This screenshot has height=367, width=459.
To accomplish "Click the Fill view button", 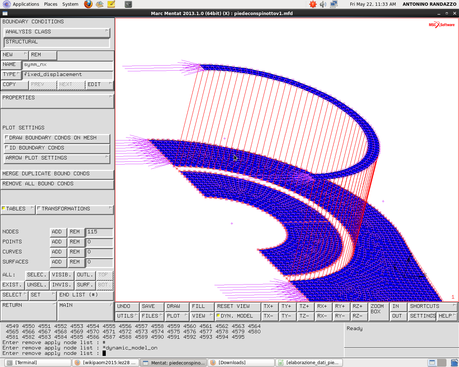I will [x=202, y=306].
